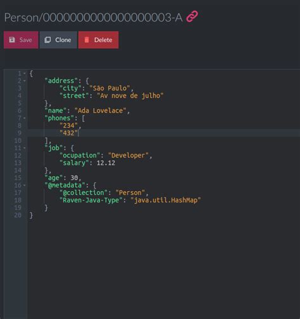
Task: Collapse the "address" object fold arrow
Action: (25, 81)
